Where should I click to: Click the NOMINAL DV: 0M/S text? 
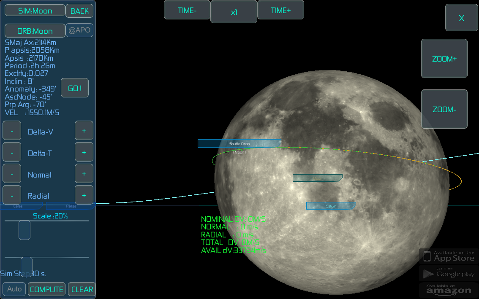(233, 219)
